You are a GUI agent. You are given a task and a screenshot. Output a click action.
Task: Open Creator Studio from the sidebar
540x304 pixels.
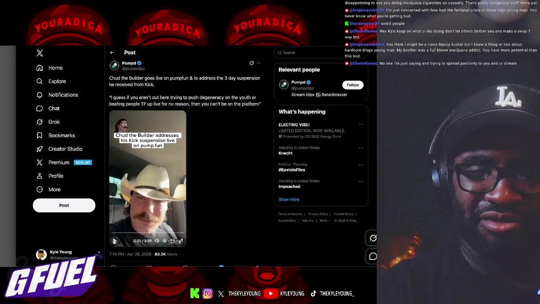pyautogui.click(x=59, y=149)
